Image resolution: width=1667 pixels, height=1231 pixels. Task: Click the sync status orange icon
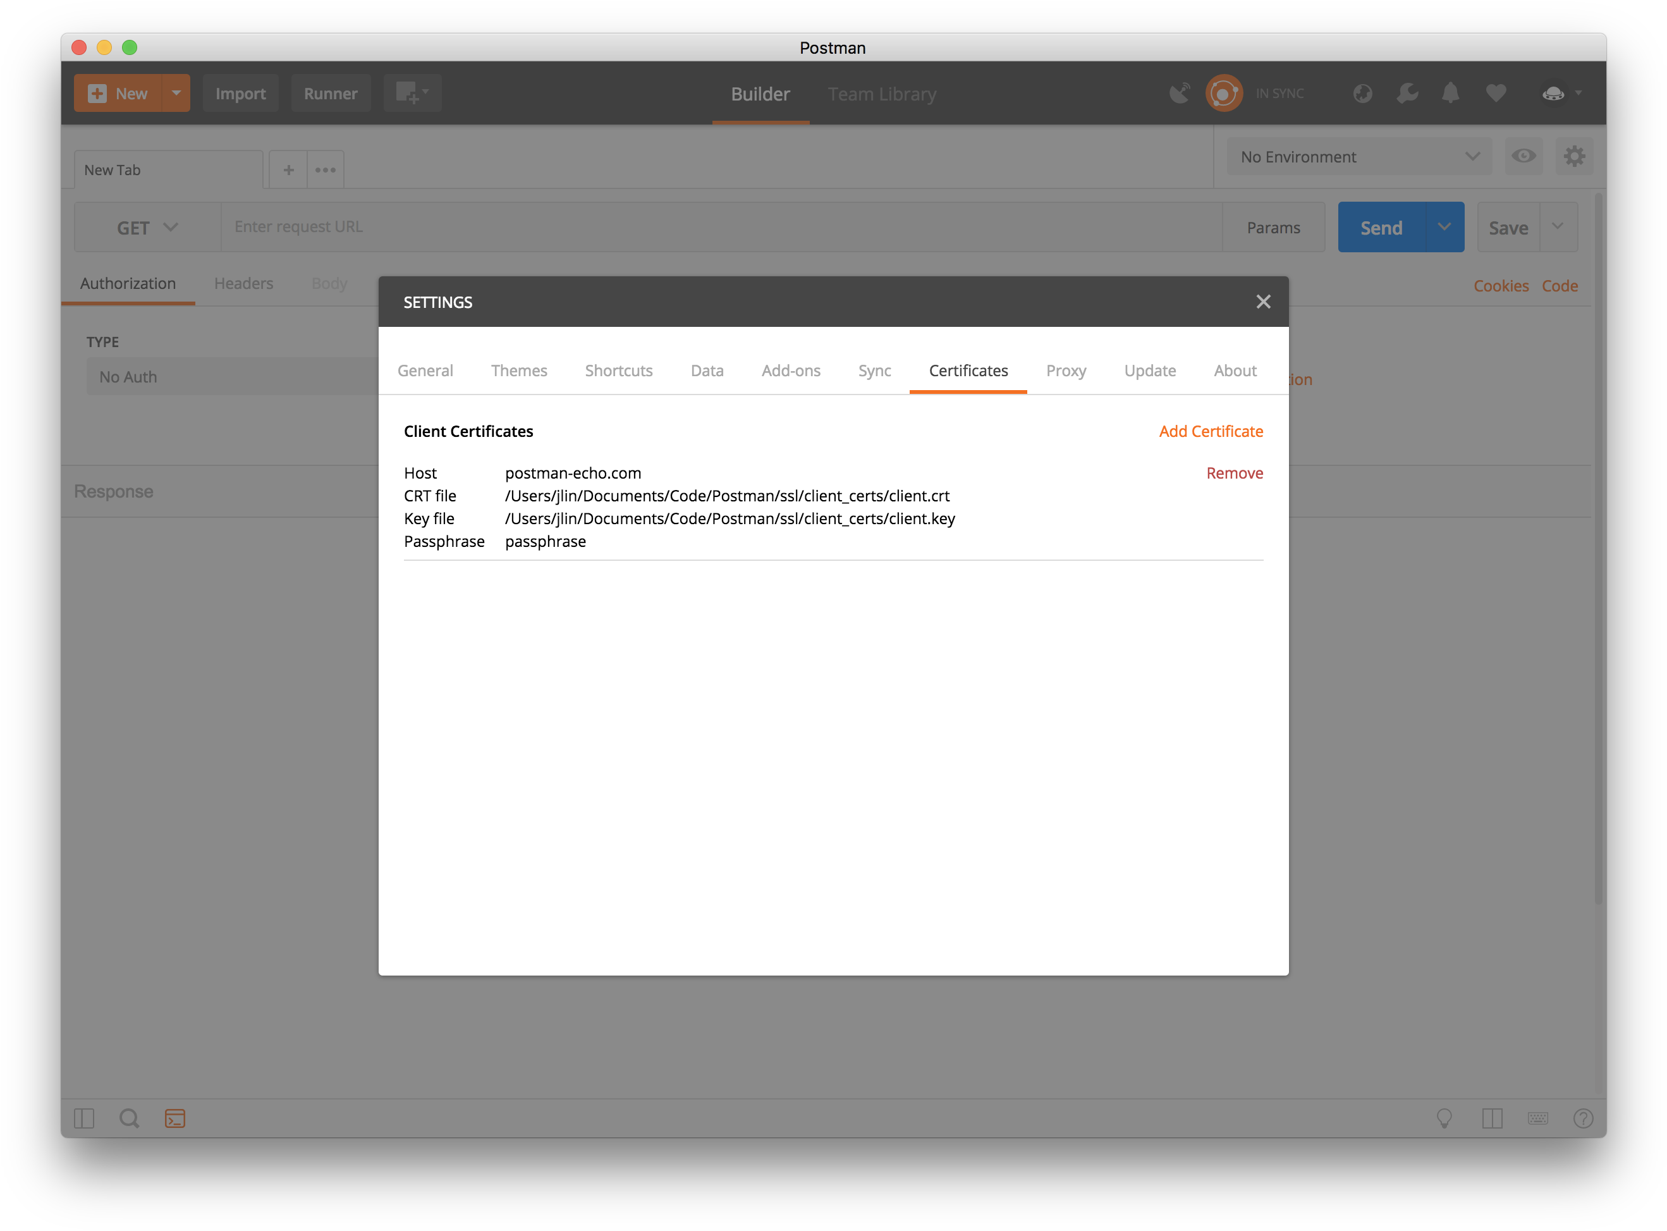(x=1223, y=93)
